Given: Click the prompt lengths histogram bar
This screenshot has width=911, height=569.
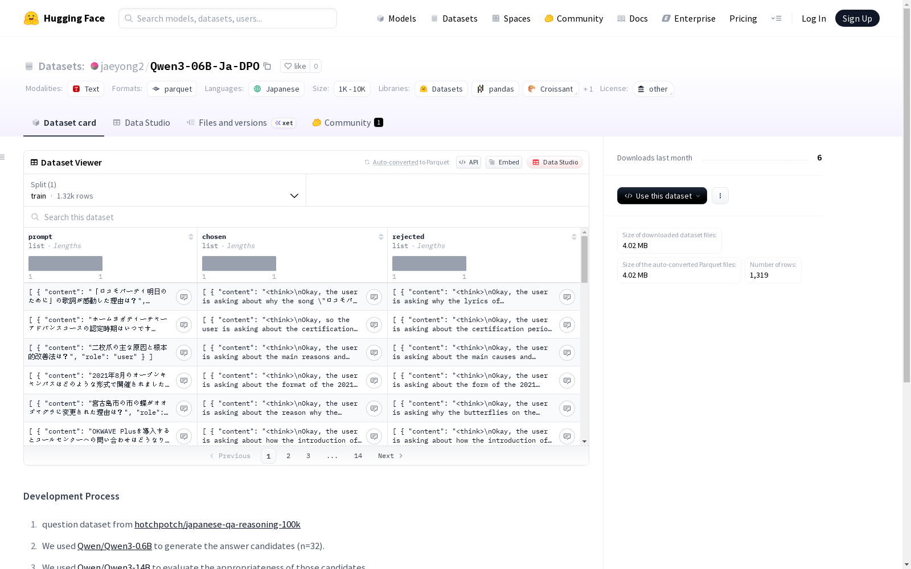Looking at the screenshot, I should click(65, 263).
